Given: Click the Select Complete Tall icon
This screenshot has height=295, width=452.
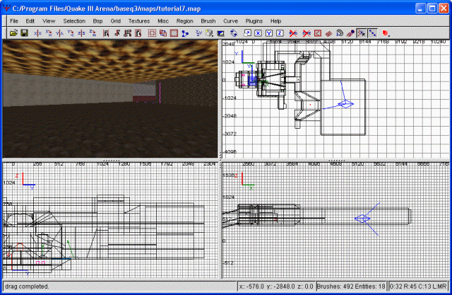Looking at the screenshot, I should point(106,33).
